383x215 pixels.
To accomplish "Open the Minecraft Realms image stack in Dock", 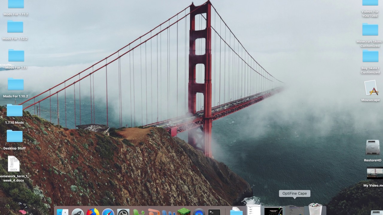I will [x=273, y=211].
